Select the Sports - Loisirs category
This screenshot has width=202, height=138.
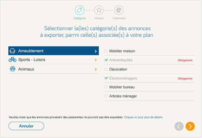click(32, 60)
